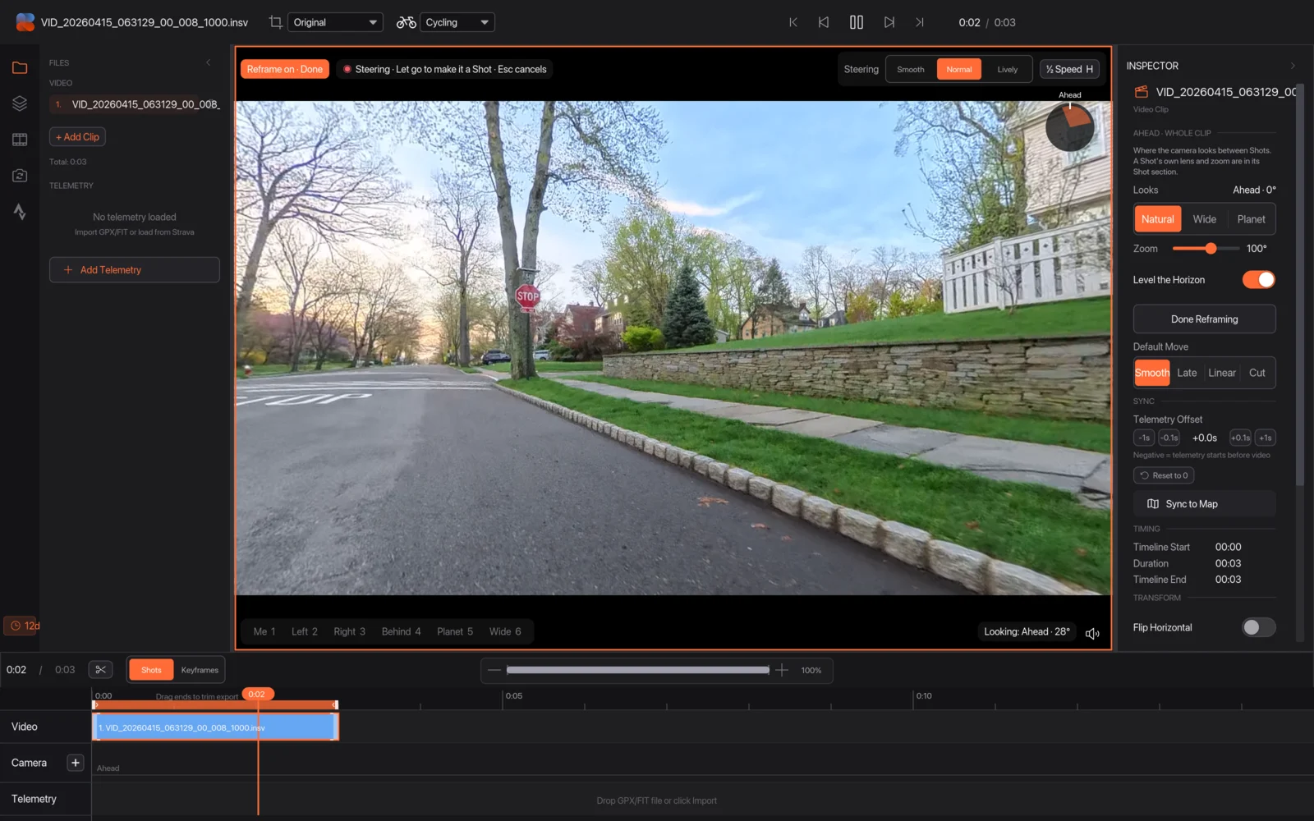The image size is (1314, 821).
Task: Set steering to Lively
Action: click(1007, 70)
